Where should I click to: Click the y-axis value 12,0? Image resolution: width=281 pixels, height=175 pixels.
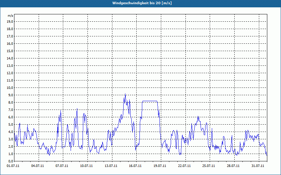pyautogui.click(x=10, y=73)
